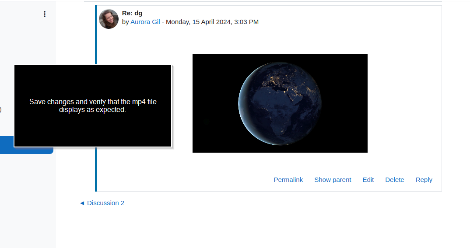The width and height of the screenshot is (470, 248).
Task: Click the 'Save changes and verify' instruction box
Action: [93, 106]
